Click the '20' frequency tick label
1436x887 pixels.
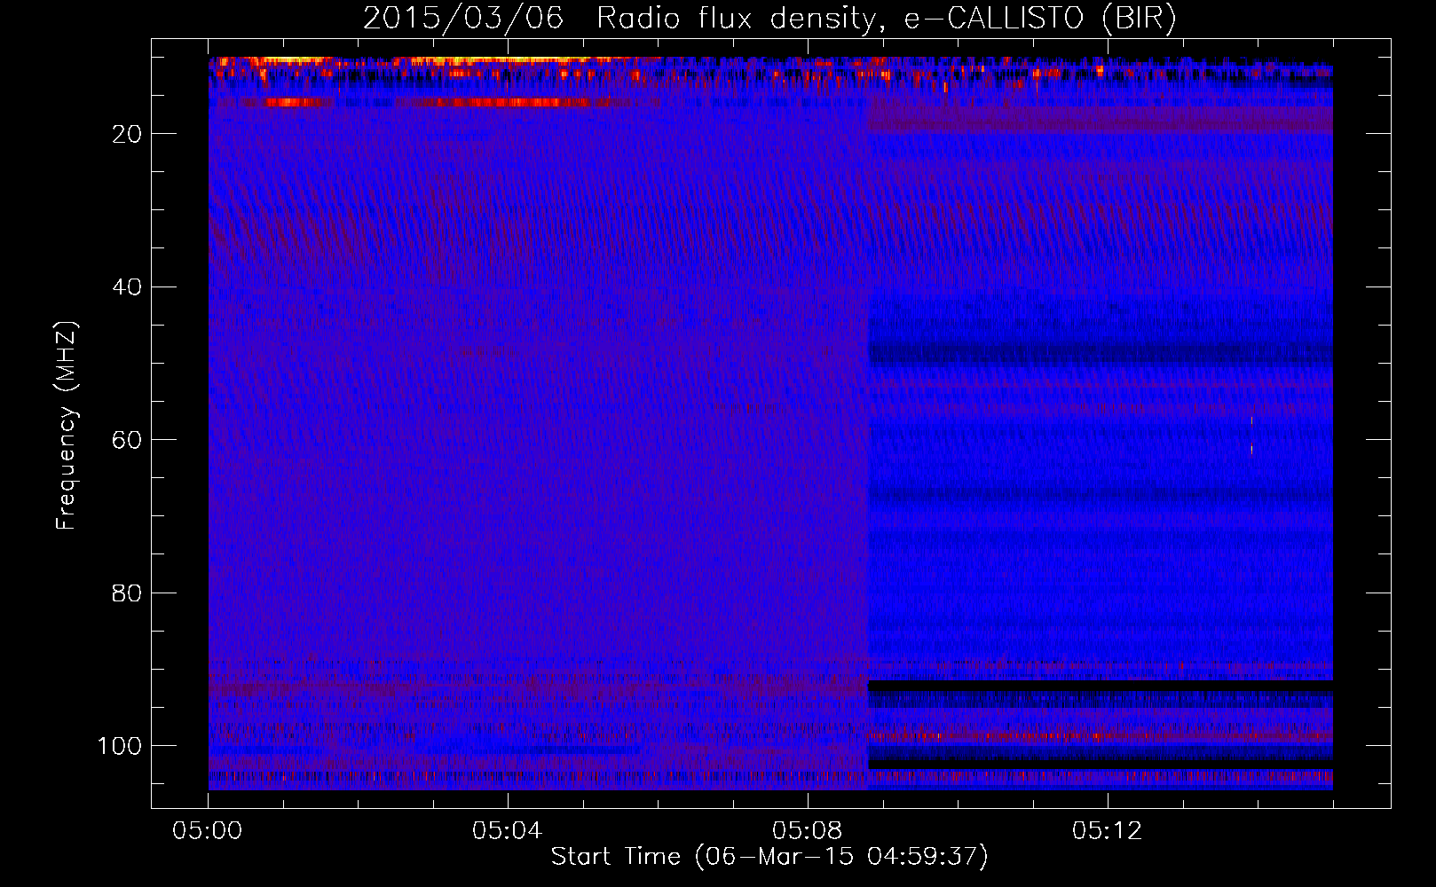[x=127, y=134]
